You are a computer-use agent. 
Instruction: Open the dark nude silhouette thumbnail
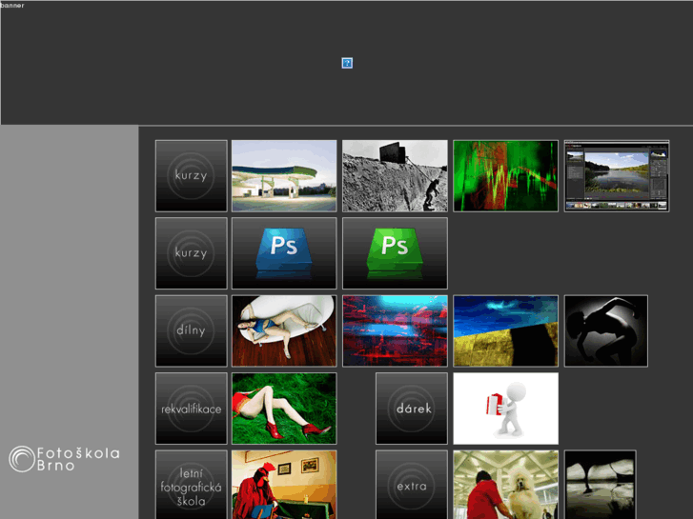tap(606, 330)
